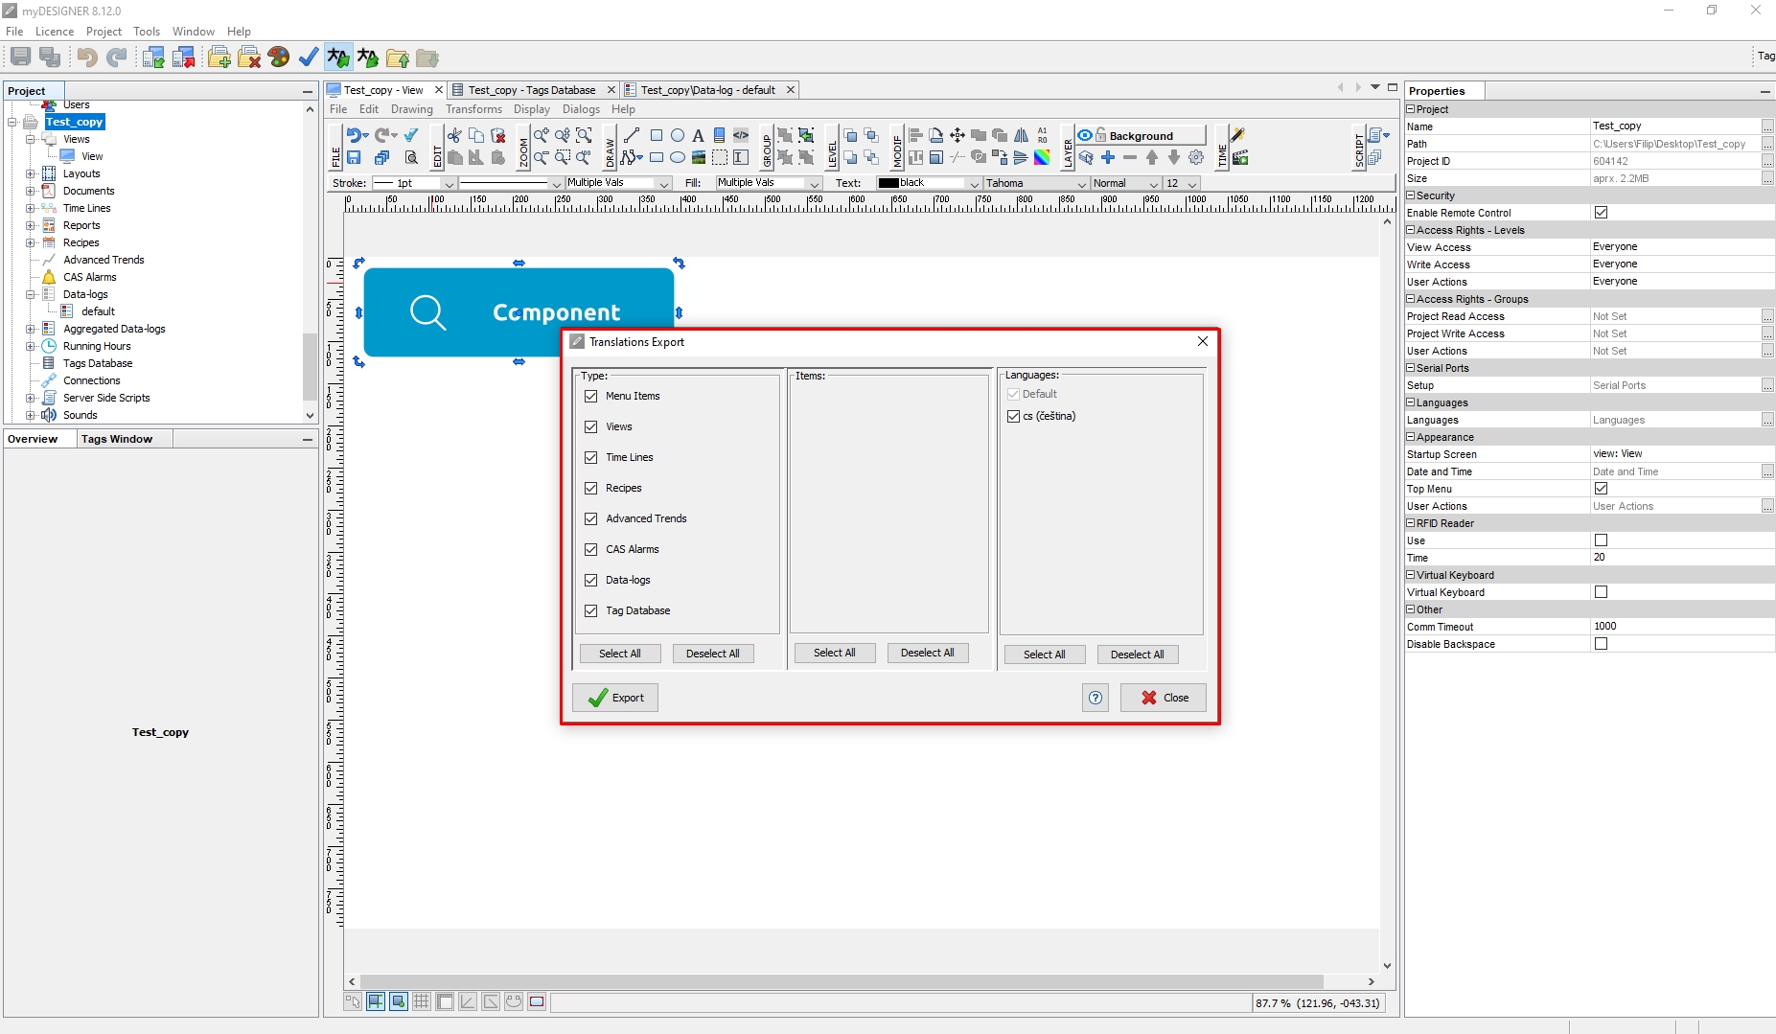Select the scissors cut tool
1776x1034 pixels.
[454, 135]
